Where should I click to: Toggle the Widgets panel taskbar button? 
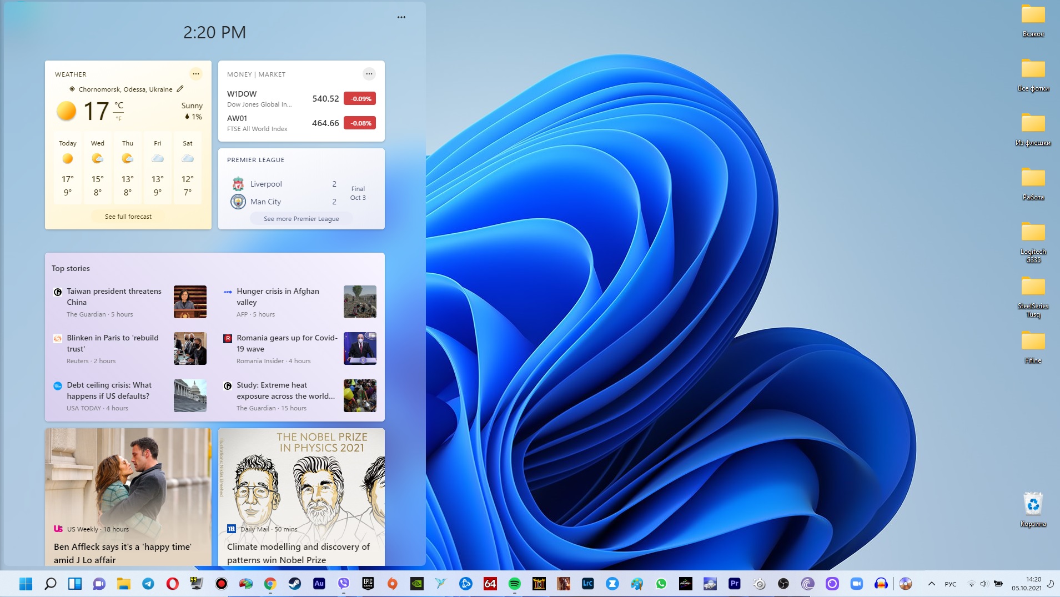coord(75,584)
